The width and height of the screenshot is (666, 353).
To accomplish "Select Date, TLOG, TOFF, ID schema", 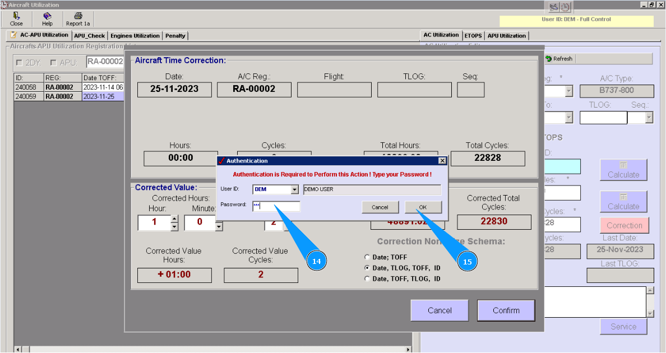I will click(367, 268).
